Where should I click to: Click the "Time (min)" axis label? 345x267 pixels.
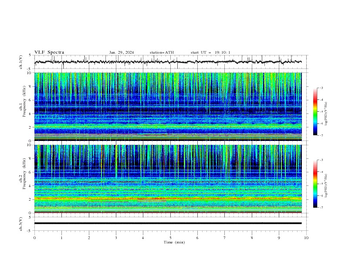[174, 242]
